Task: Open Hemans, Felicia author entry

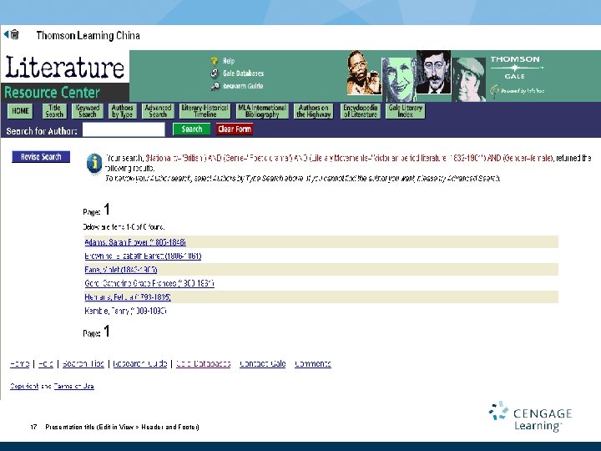Action: click(x=128, y=297)
